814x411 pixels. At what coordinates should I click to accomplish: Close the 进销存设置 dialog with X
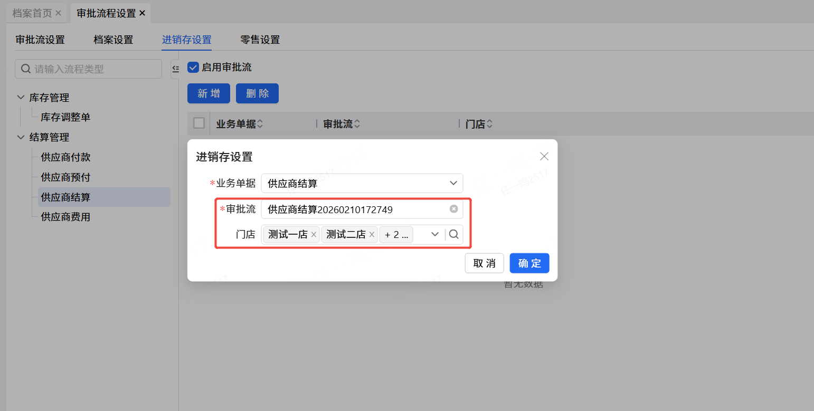coord(544,156)
